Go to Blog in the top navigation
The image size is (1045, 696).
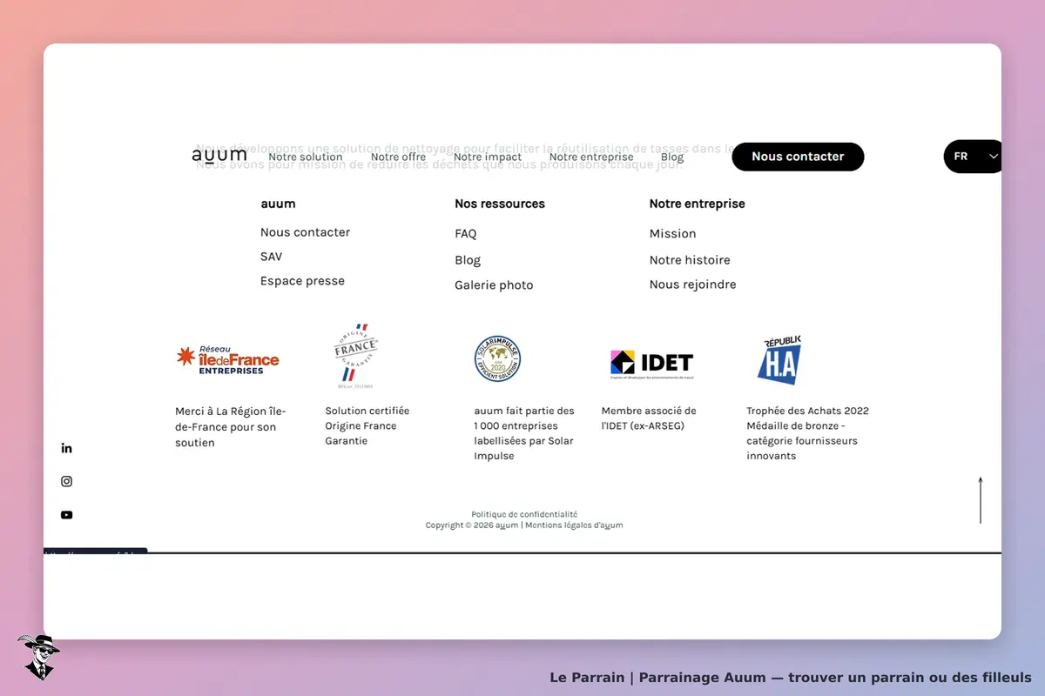(x=672, y=157)
